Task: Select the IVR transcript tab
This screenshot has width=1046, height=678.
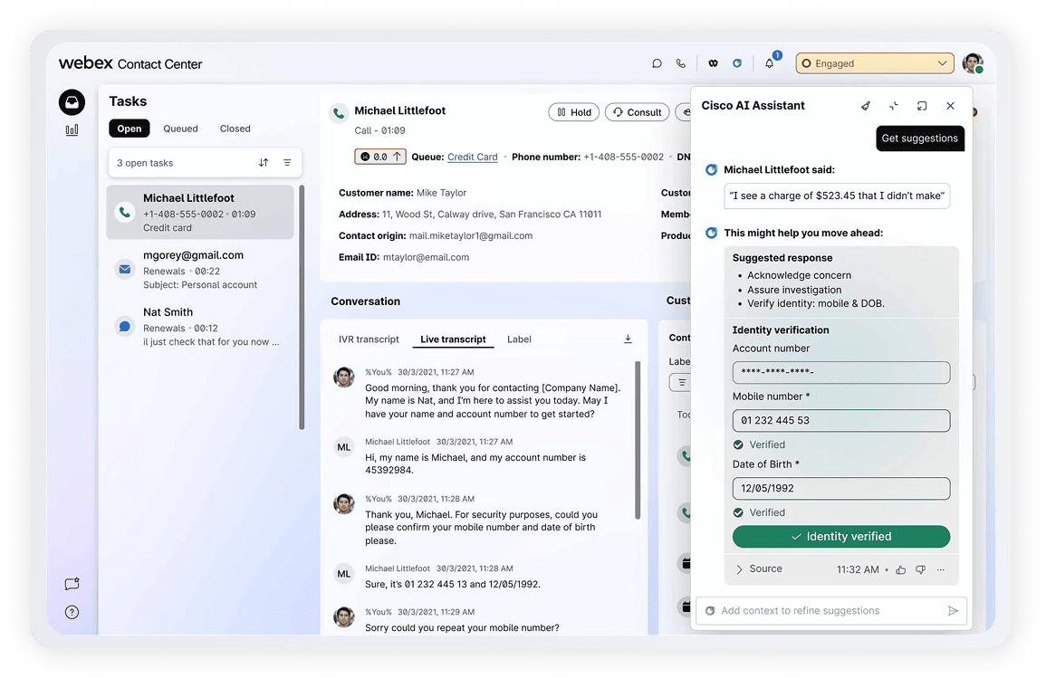Action: (x=369, y=339)
